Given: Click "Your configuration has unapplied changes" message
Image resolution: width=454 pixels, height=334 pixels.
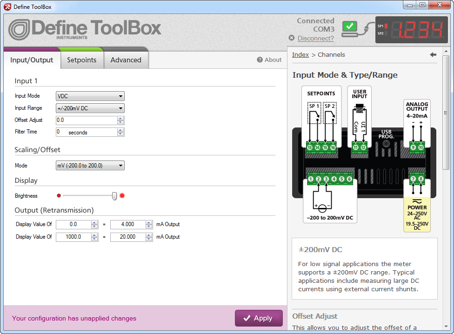Looking at the screenshot, I should coord(74,318).
